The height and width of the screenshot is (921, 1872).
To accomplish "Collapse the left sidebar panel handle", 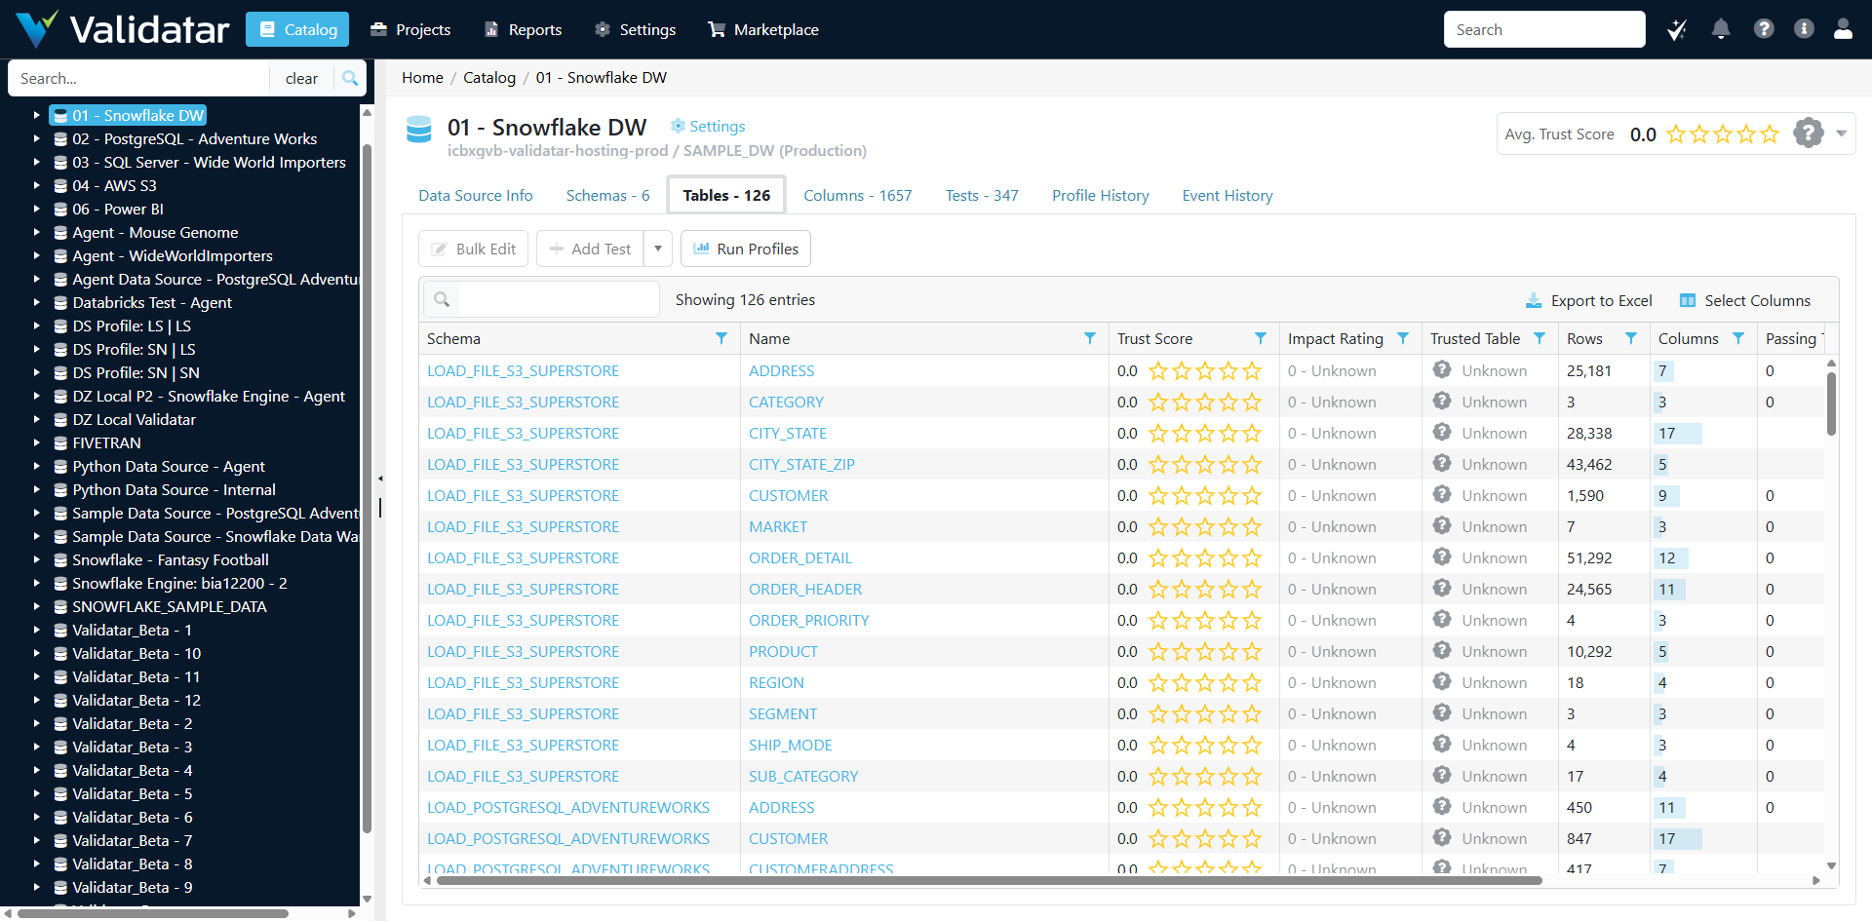I will (380, 479).
